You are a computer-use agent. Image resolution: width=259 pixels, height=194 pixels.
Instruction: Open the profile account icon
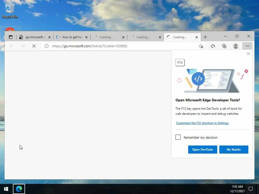(x=235, y=46)
